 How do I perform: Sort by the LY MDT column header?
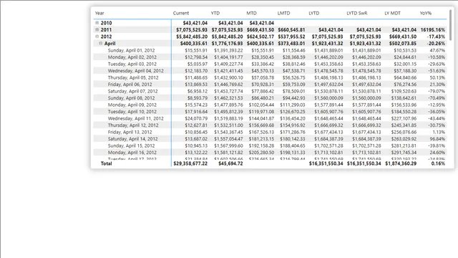click(x=393, y=13)
